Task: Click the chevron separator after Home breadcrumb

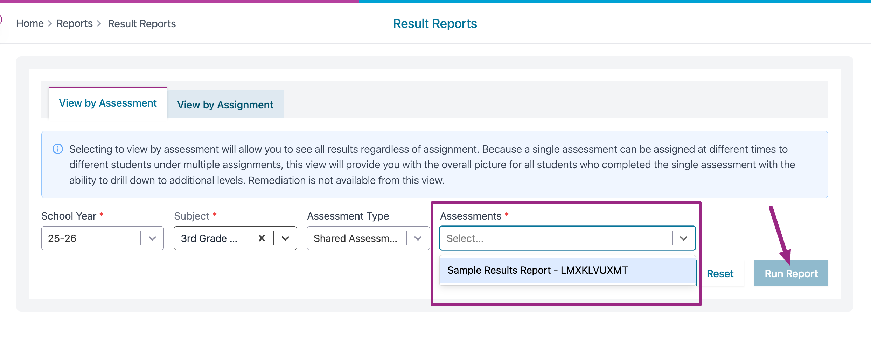Action: pyautogui.click(x=50, y=23)
